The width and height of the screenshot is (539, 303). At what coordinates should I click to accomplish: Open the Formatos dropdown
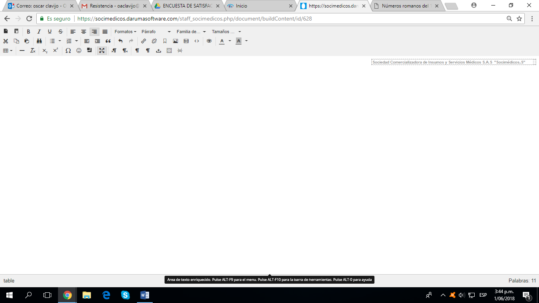pyautogui.click(x=125, y=32)
